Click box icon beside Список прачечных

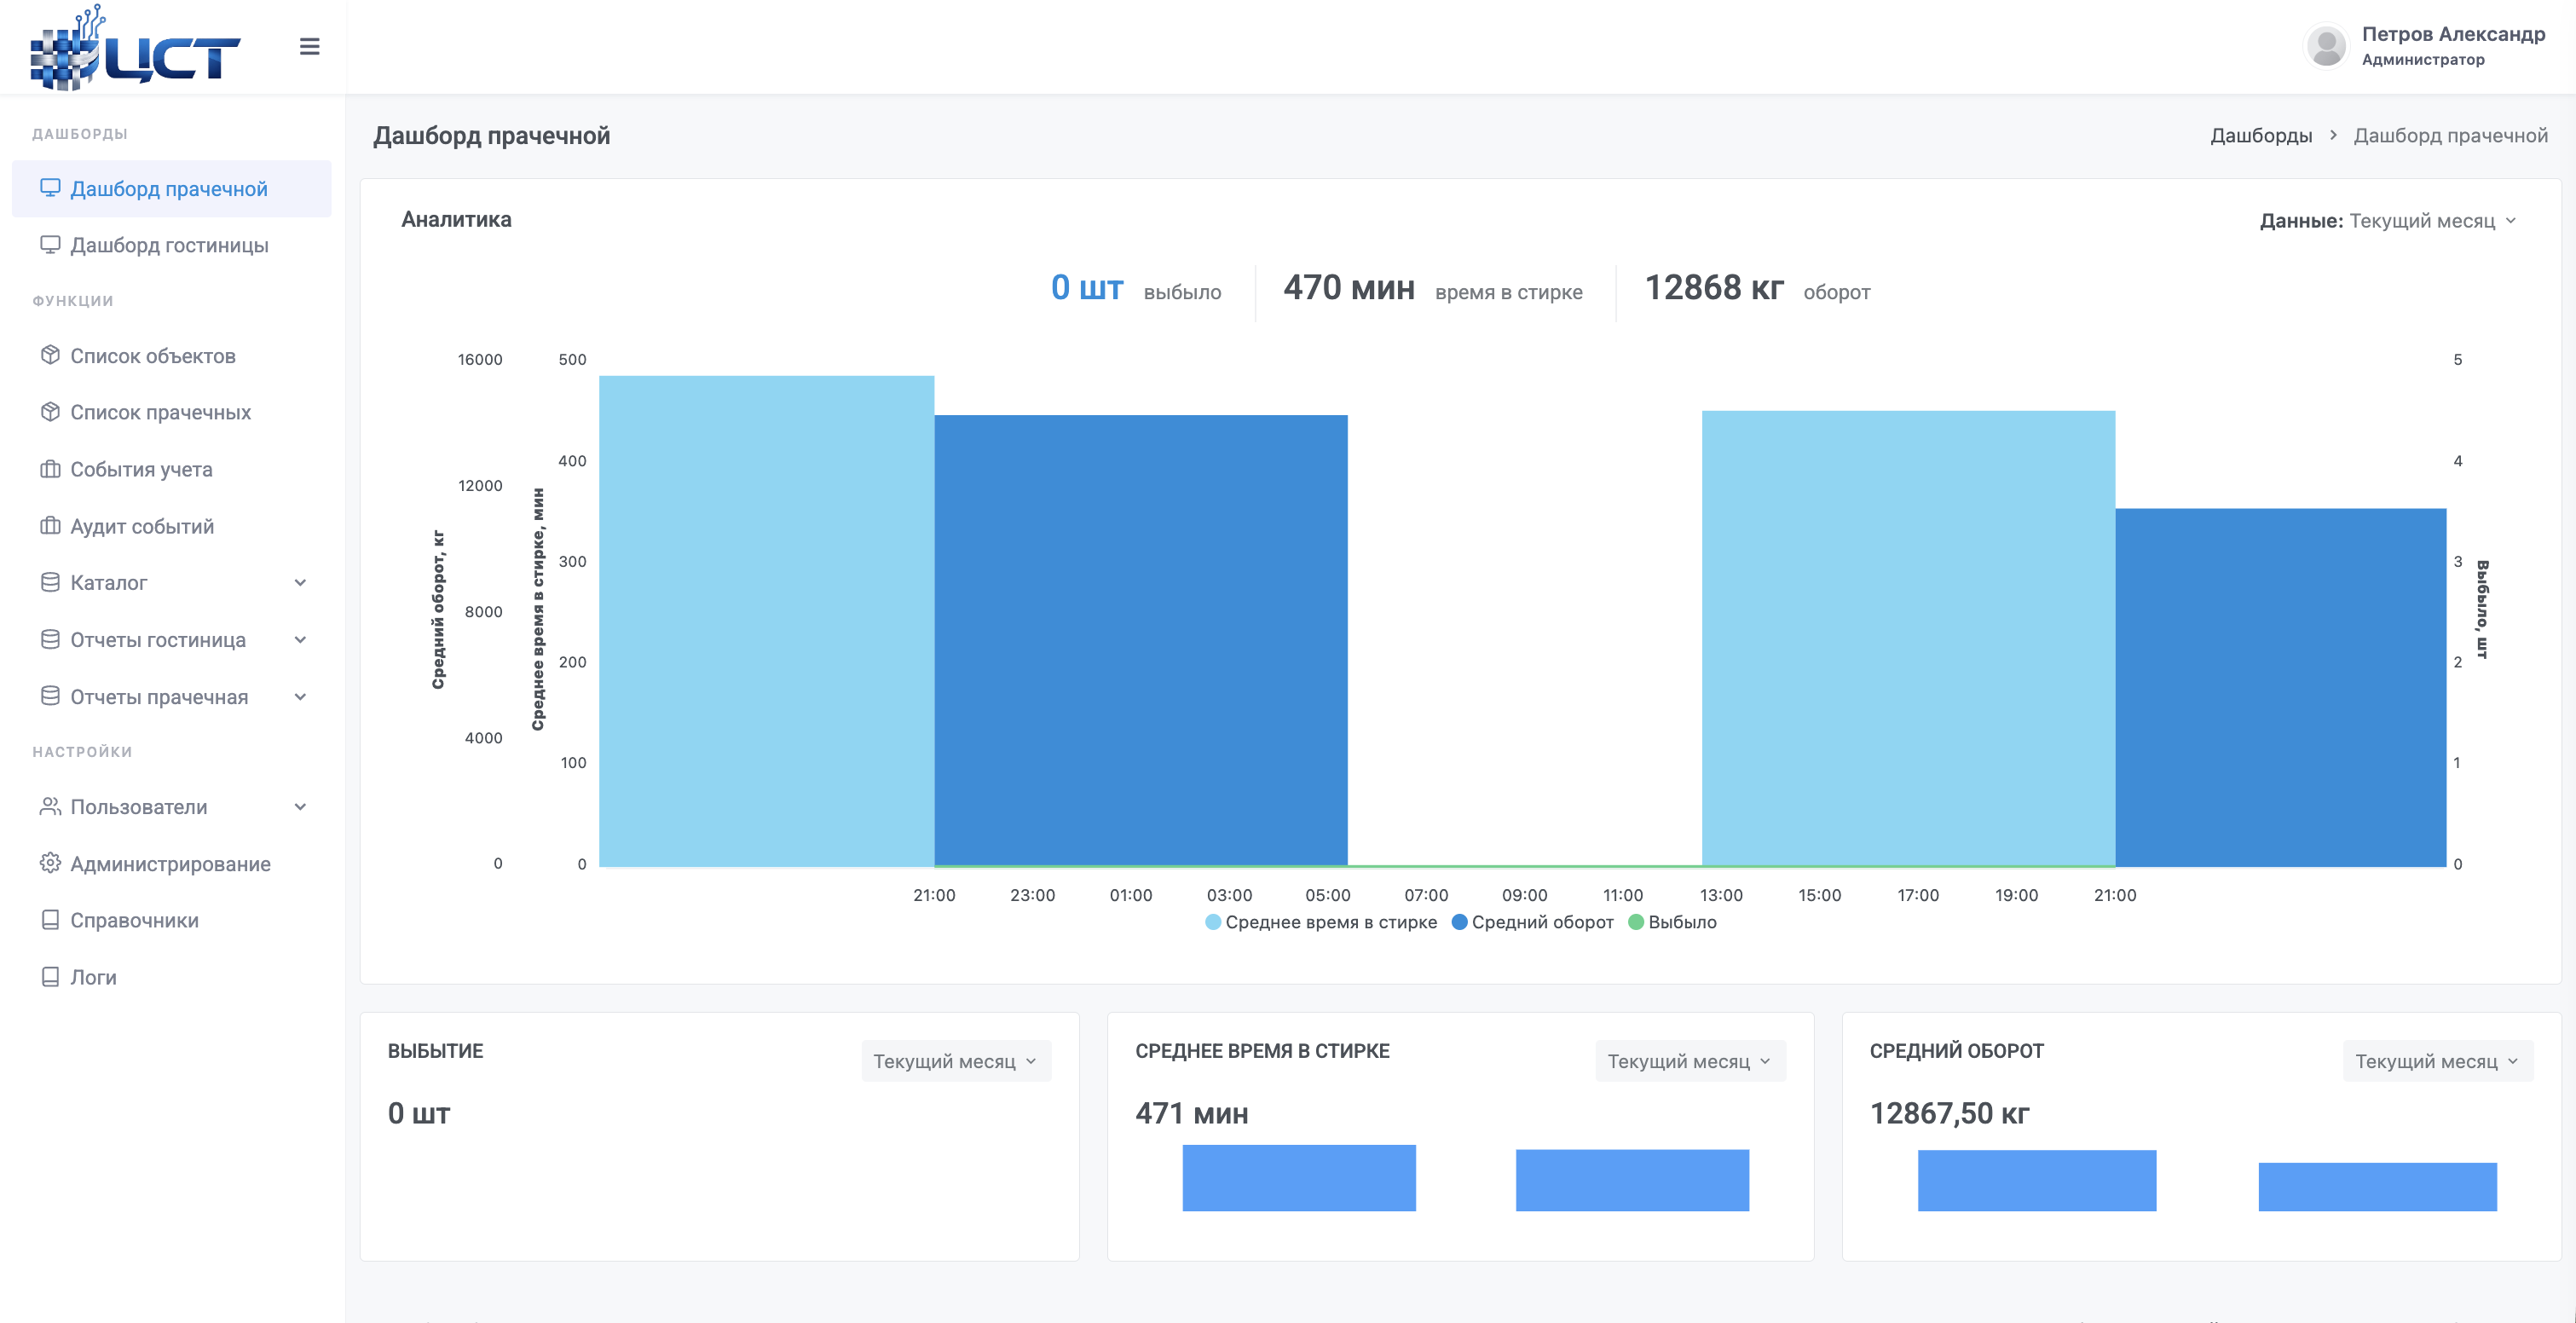[x=50, y=411]
